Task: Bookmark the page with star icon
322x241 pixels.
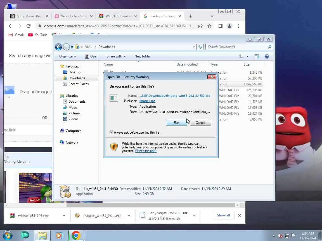Action: 209,26
